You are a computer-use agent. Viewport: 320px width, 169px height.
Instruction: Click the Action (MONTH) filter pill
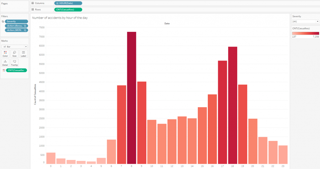[x=16, y=30]
